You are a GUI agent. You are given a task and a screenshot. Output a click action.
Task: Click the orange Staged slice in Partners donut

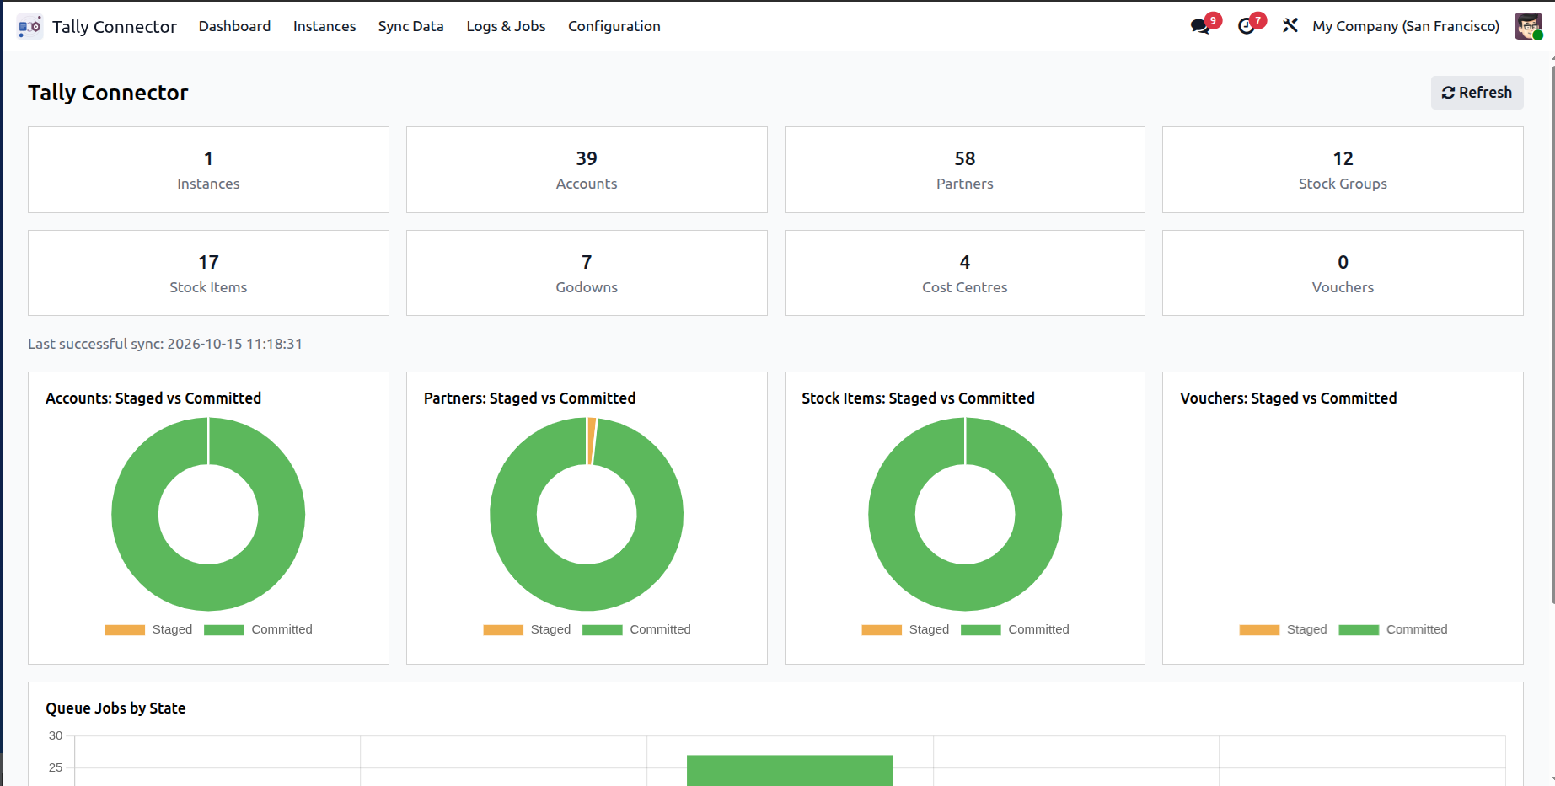click(x=592, y=441)
